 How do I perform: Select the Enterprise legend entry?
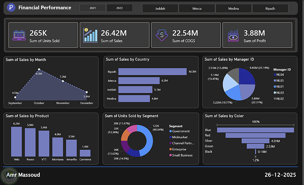pos(178,149)
